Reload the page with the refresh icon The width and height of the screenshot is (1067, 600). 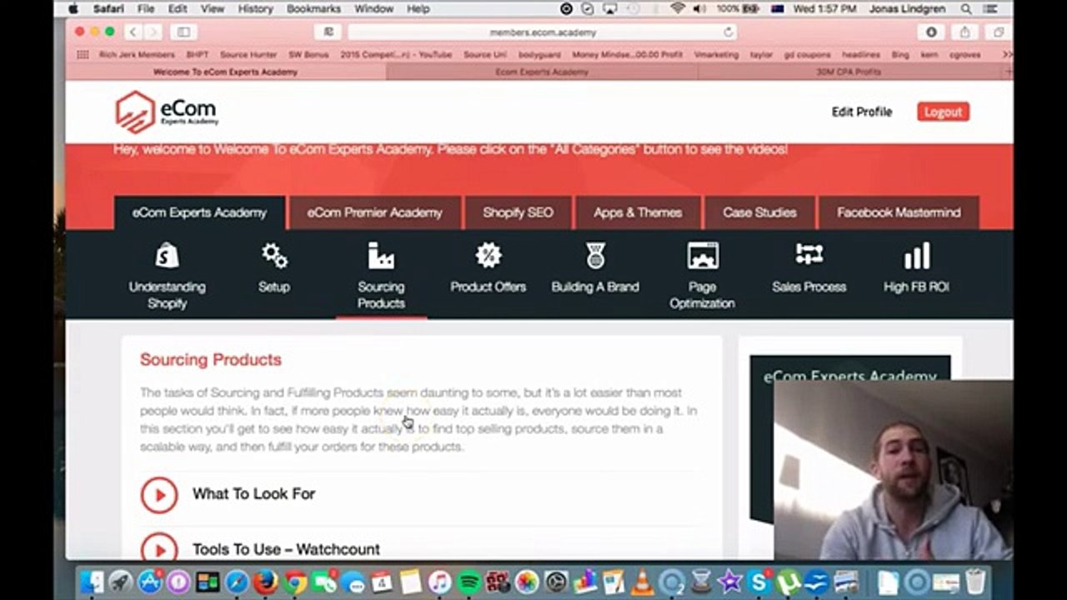point(728,32)
